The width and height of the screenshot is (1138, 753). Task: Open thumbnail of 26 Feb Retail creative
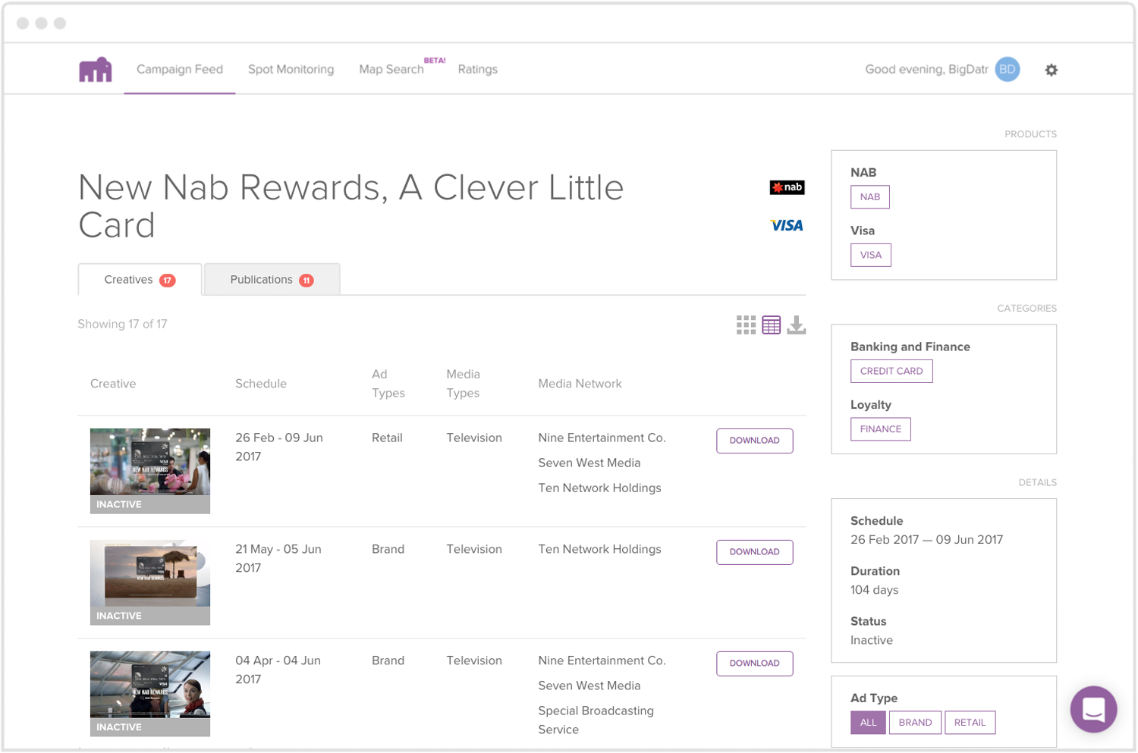(150, 471)
